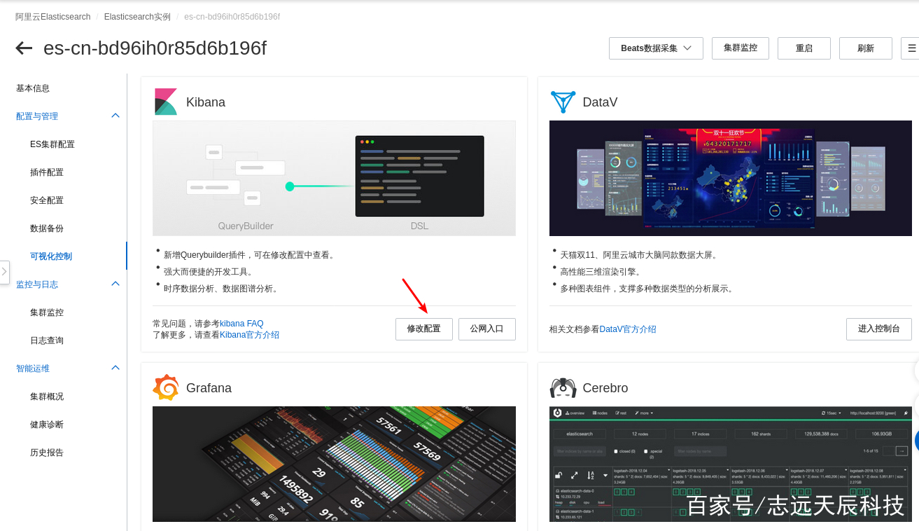Select 基本信息 in the sidebar
This screenshot has width=919, height=531.
point(33,88)
